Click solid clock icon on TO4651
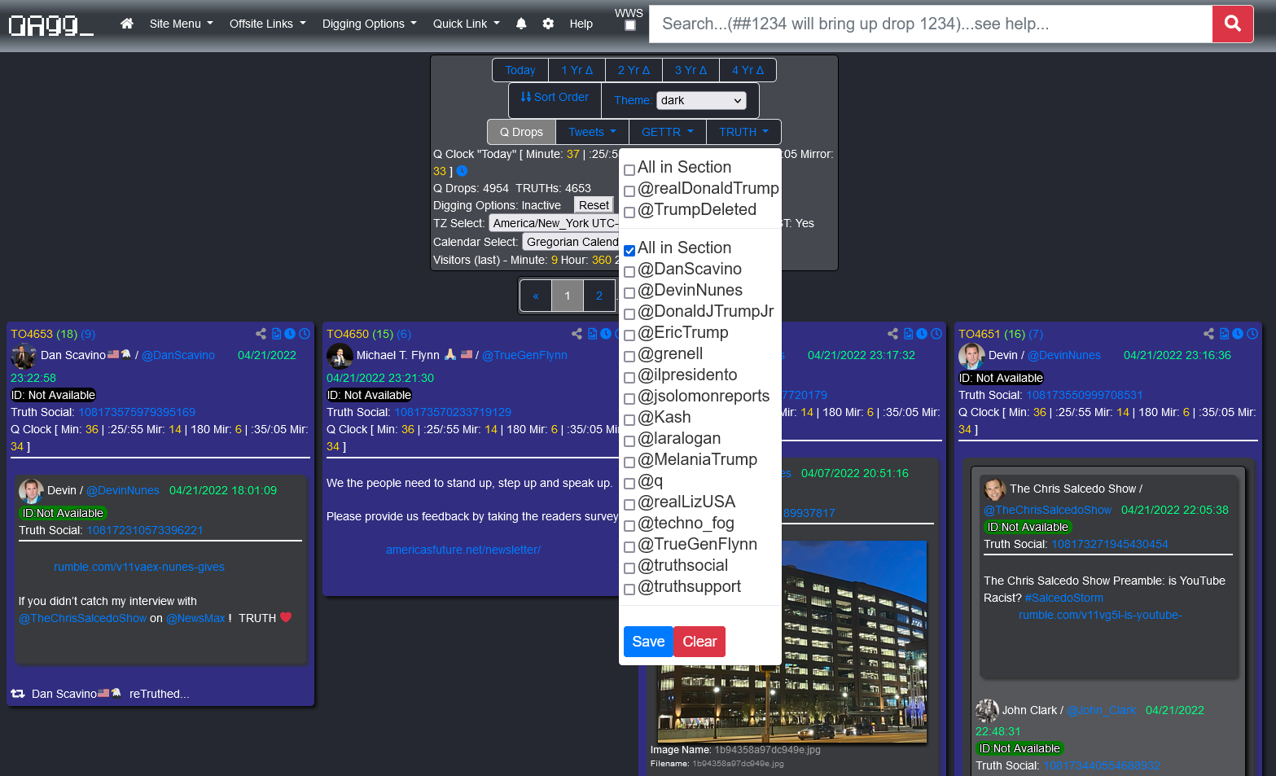This screenshot has height=776, width=1276. coord(1238,334)
